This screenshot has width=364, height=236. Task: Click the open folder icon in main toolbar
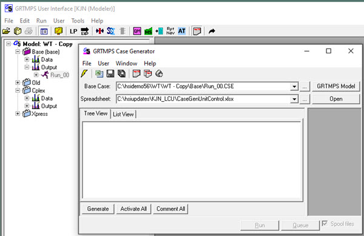pyautogui.click(x=6, y=31)
